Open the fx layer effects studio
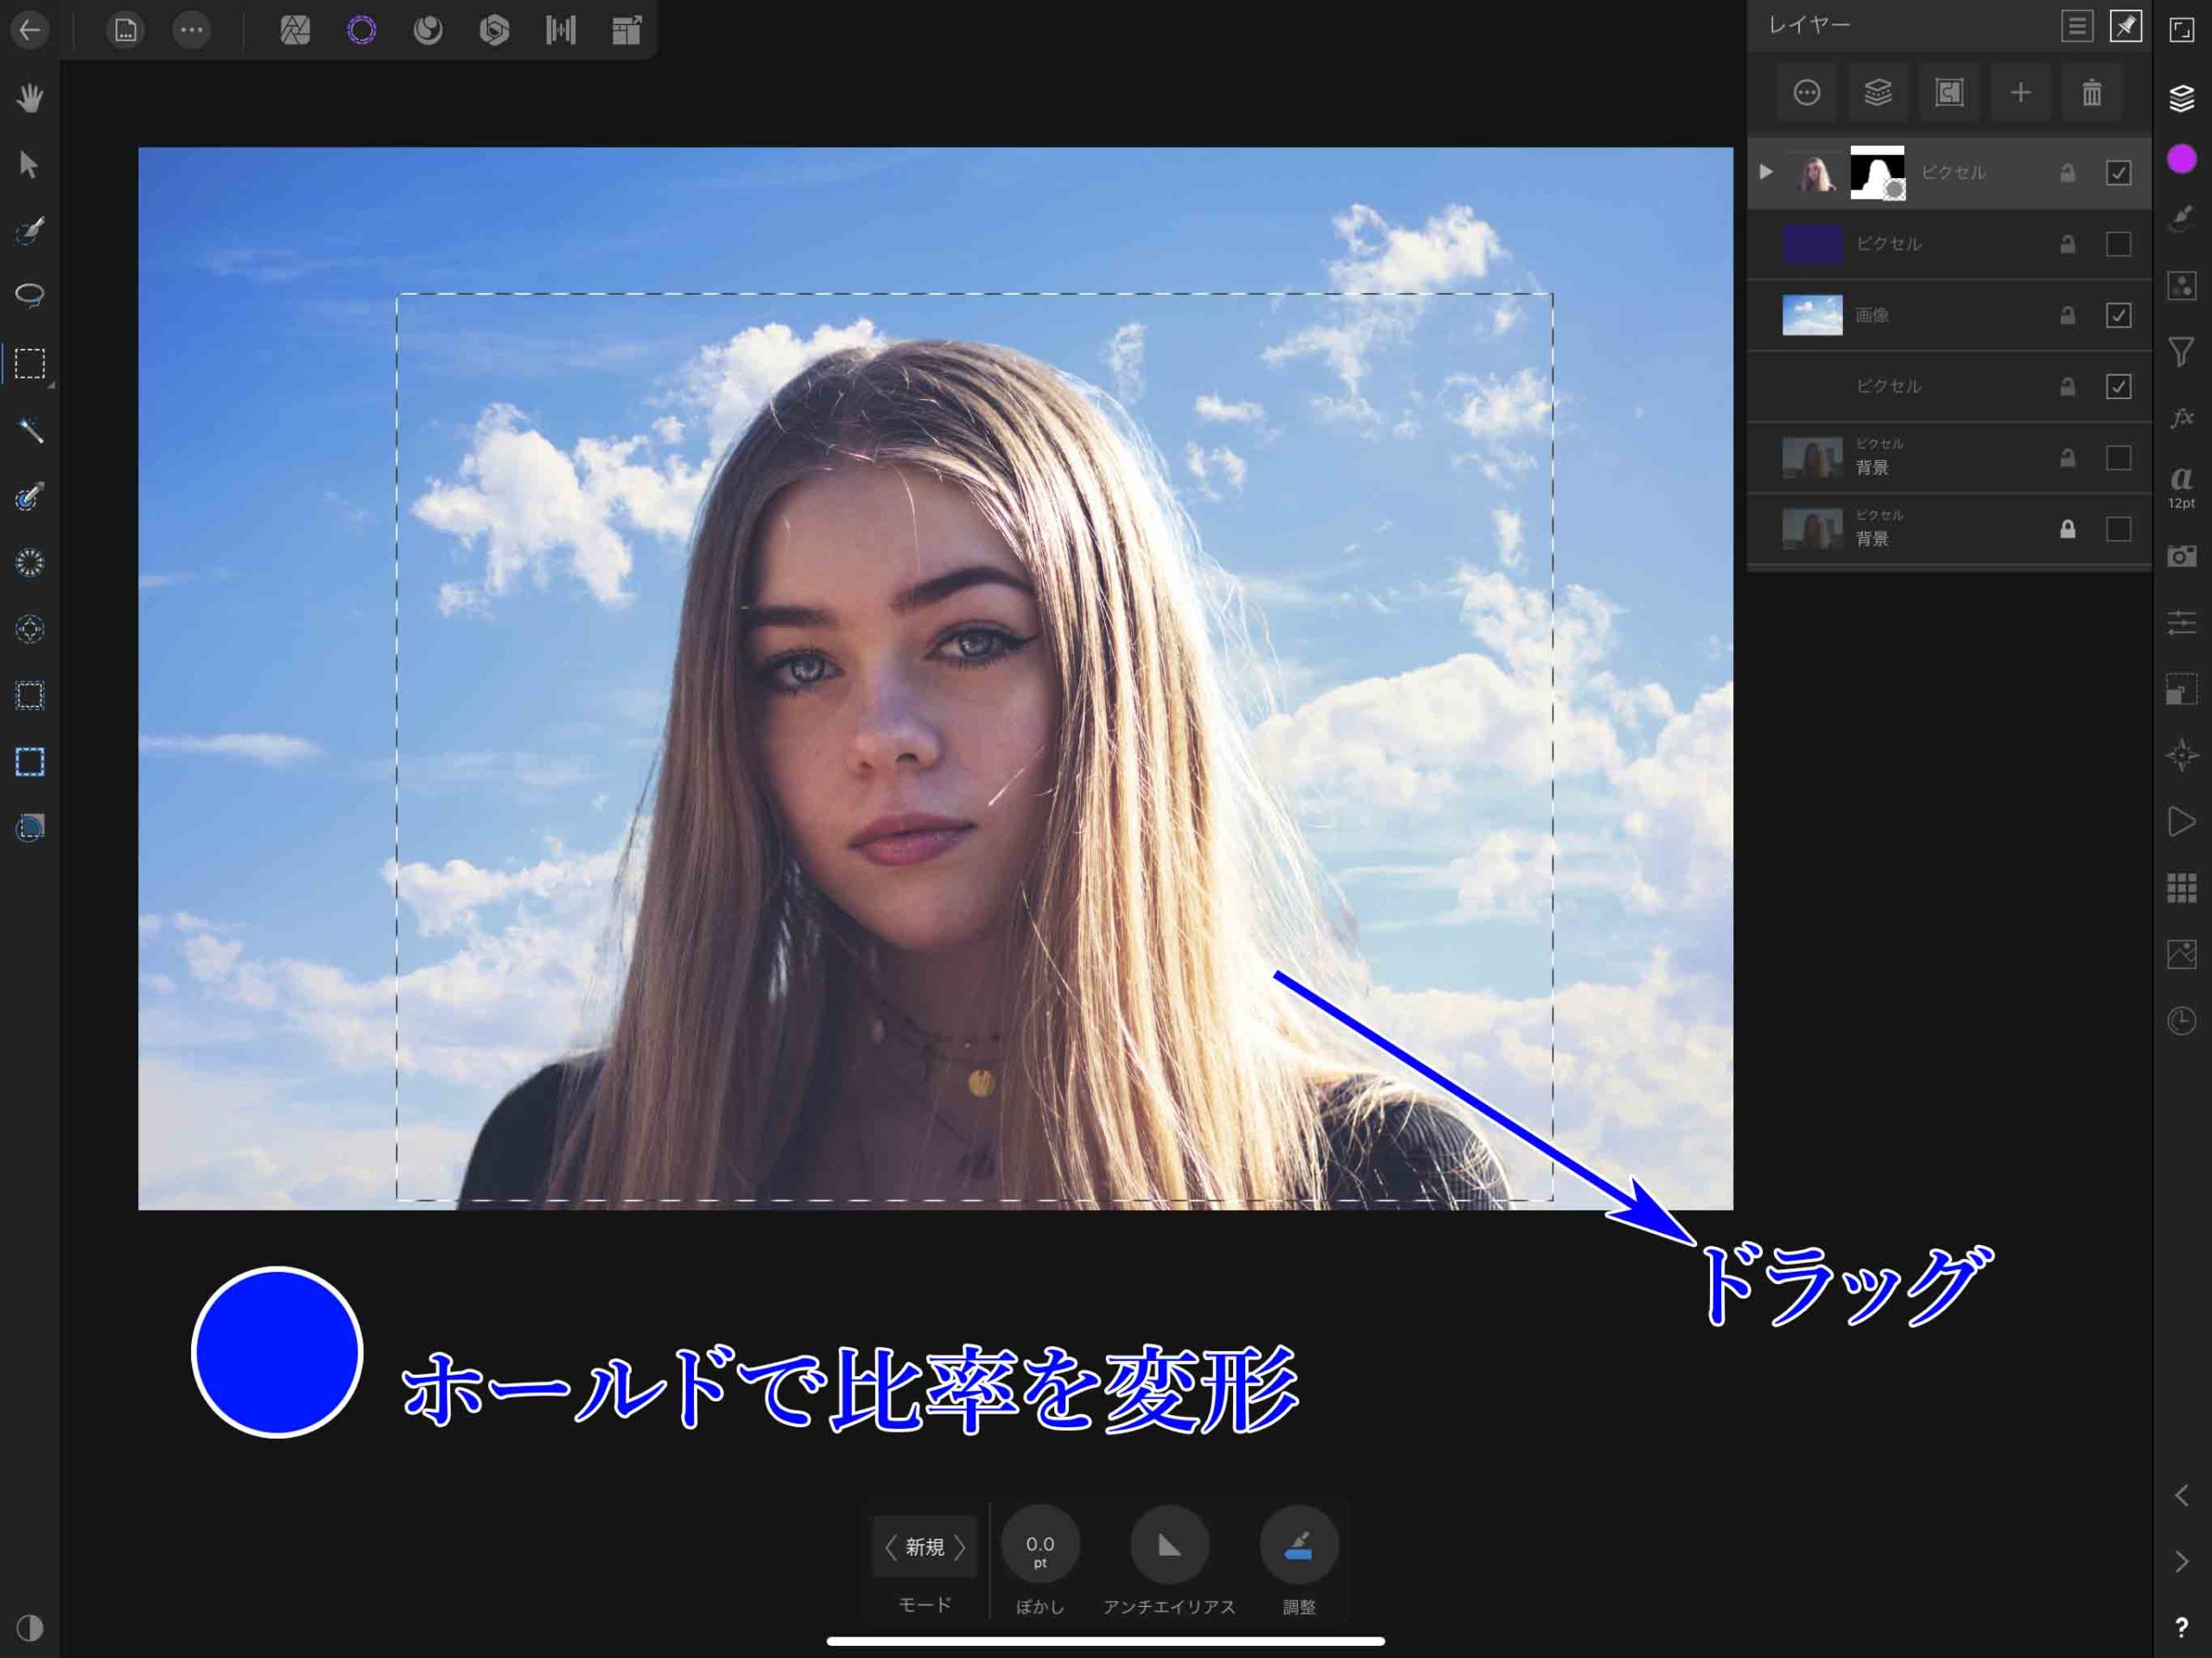This screenshot has height=1658, width=2212. point(2181,418)
